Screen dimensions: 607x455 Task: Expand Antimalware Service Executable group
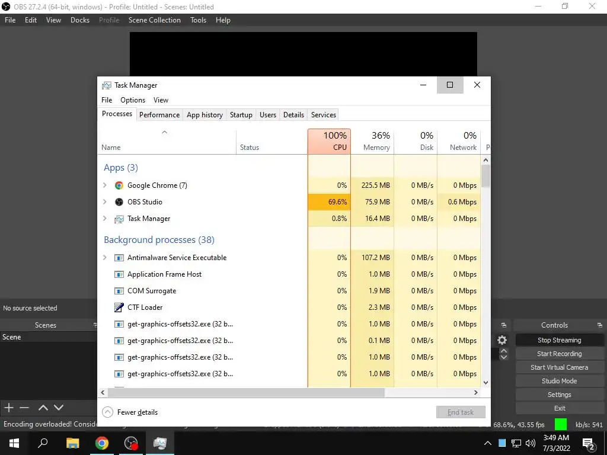tap(104, 258)
